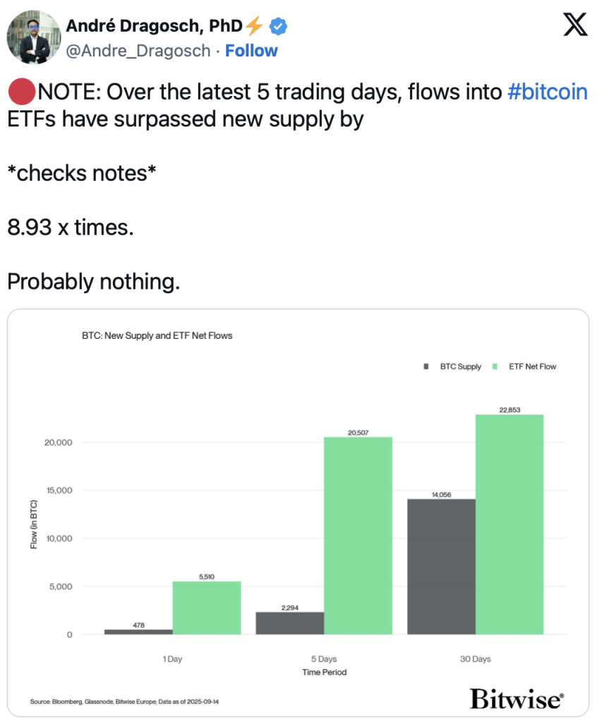Open the #bitcoin hashtag link
Image resolution: width=602 pixels, height=723 pixels.
click(547, 92)
